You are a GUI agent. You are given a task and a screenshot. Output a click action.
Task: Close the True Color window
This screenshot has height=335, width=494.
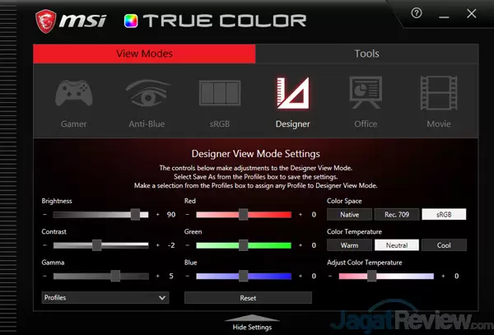[x=472, y=13]
